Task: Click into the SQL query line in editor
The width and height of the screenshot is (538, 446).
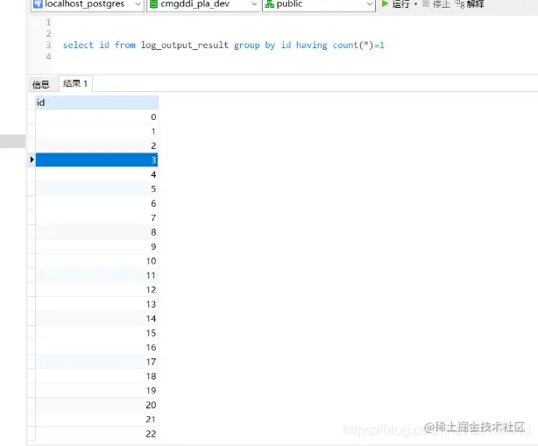Action: pos(223,45)
